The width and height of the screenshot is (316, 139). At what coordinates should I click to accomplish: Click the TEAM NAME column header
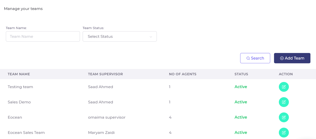tap(19, 74)
